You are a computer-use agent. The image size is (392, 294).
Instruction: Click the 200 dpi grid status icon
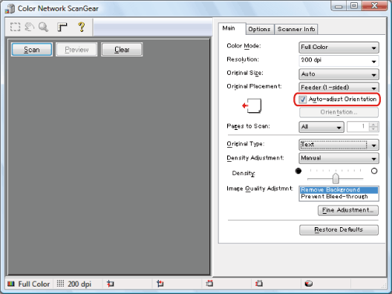click(x=60, y=284)
